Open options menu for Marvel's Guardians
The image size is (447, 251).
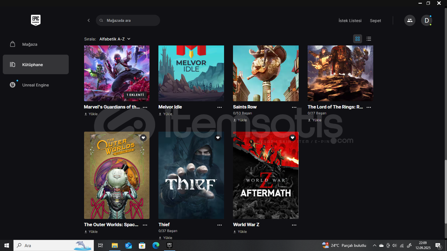coord(145,107)
